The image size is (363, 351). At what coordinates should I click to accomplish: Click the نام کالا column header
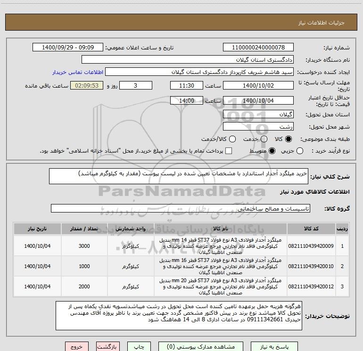[221, 229]
